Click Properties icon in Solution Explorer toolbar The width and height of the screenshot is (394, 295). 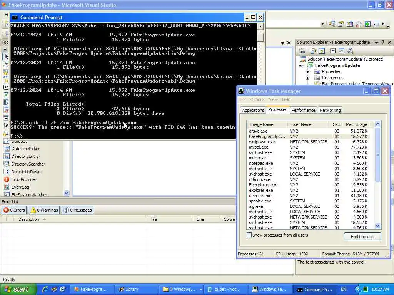pos(302,51)
